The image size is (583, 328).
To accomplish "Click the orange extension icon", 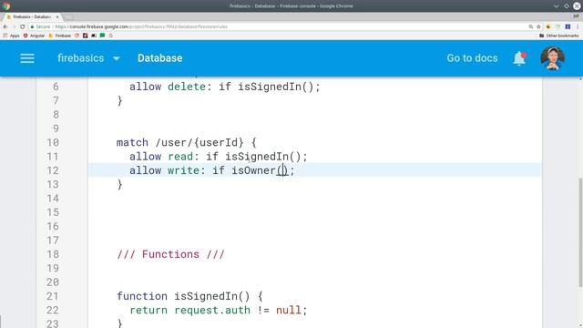I will click(x=548, y=26).
